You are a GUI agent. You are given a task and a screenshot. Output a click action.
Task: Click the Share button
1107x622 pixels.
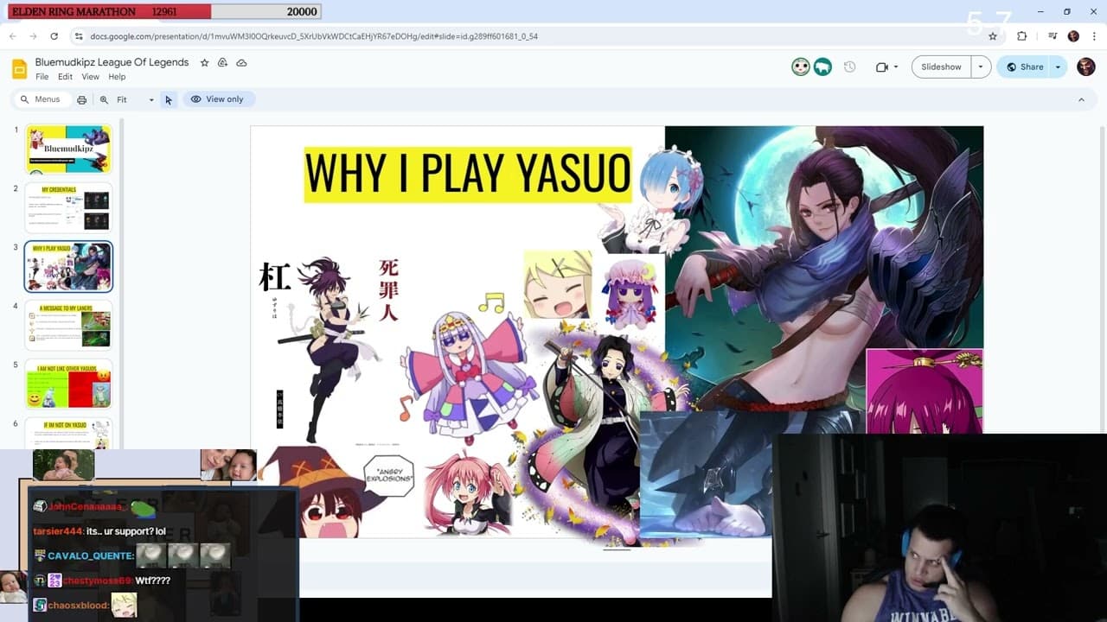click(x=1031, y=67)
